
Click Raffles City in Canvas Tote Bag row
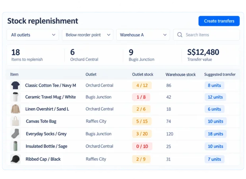click(x=96, y=121)
